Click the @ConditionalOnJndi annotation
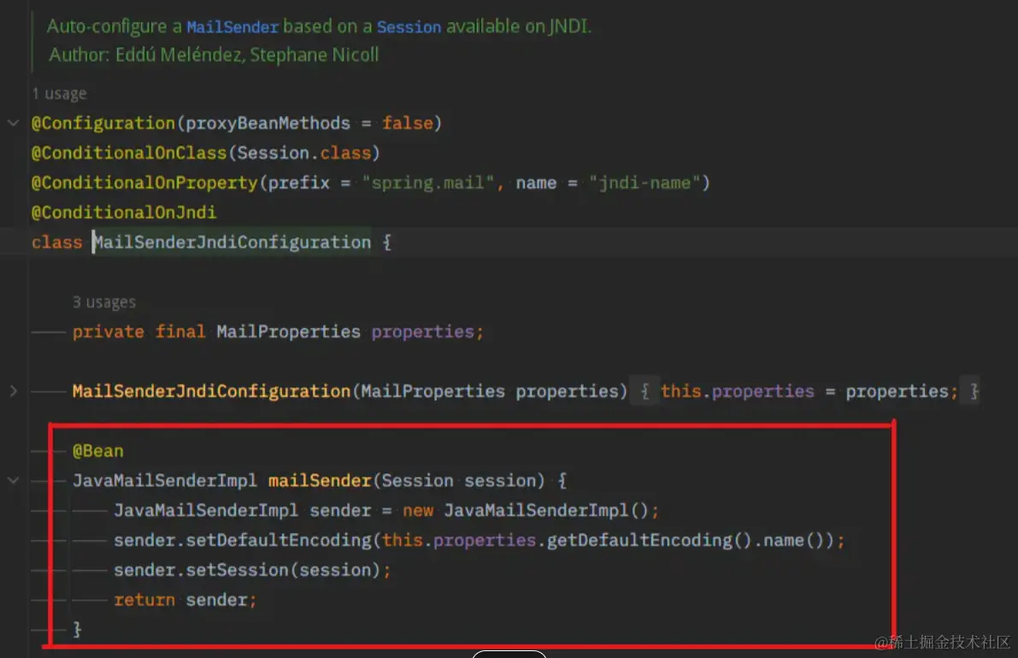 (124, 212)
